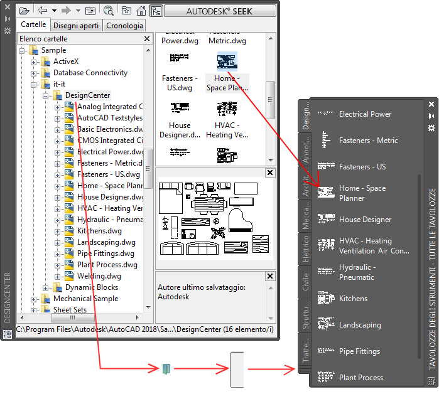Toggle DesignCenter auto-hide icon
Screen dimensions: 439x394
pyautogui.click(x=8, y=19)
